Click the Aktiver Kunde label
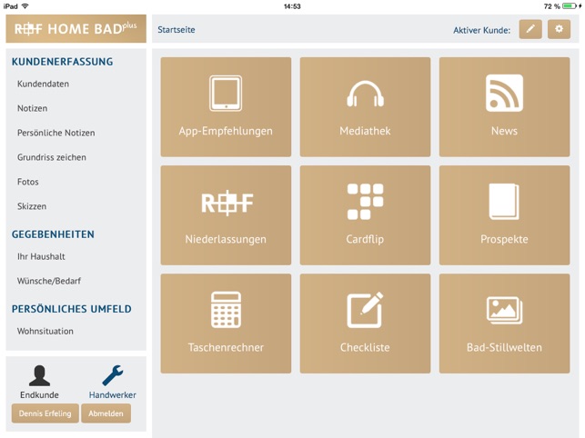This screenshot has height=438, width=585. pos(481,30)
